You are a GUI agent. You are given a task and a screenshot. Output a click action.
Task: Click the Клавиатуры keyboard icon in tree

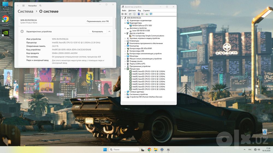click(128, 41)
